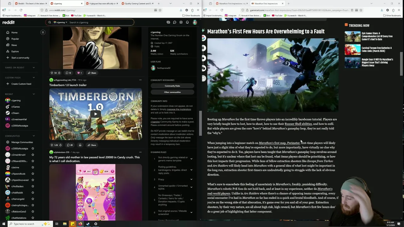Open overflow menu on Timberborn post
This screenshot has height=227, width=404.
point(140,80)
